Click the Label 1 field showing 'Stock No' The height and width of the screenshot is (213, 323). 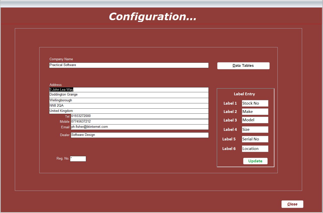255,103
